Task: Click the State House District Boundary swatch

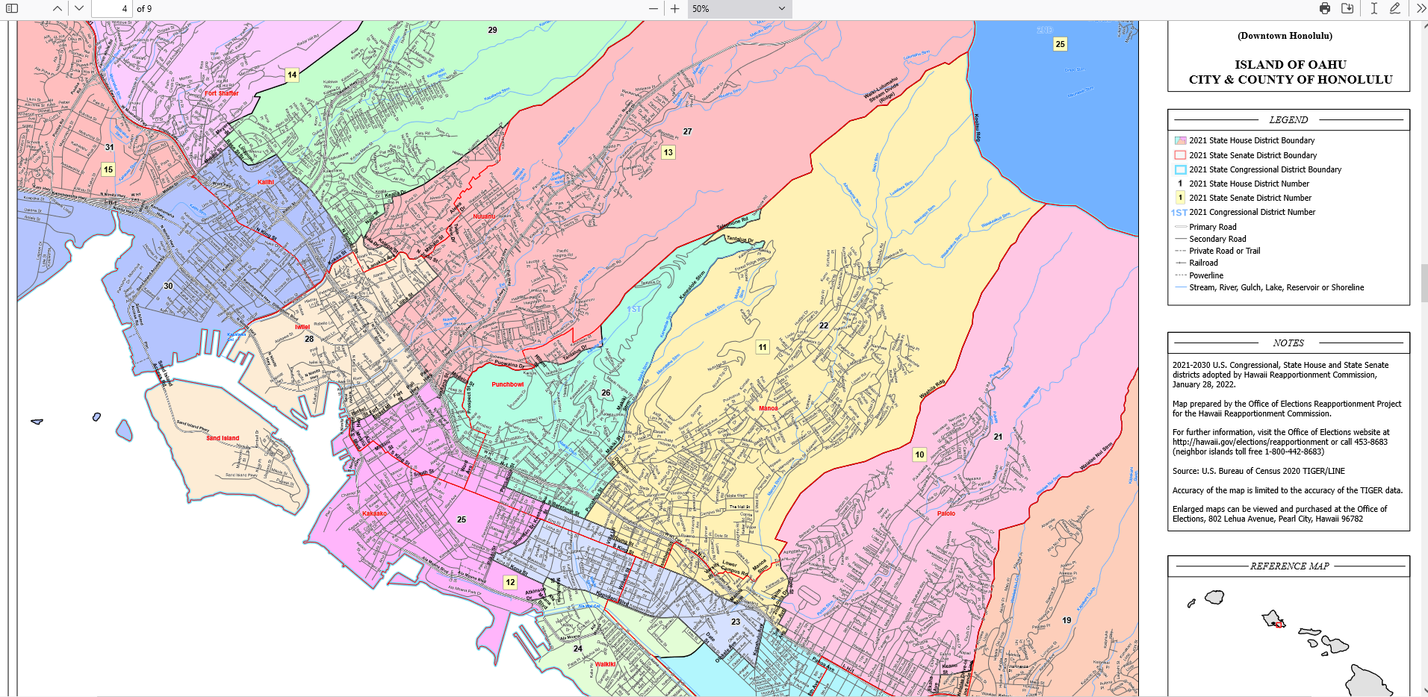Action: coord(1180,140)
